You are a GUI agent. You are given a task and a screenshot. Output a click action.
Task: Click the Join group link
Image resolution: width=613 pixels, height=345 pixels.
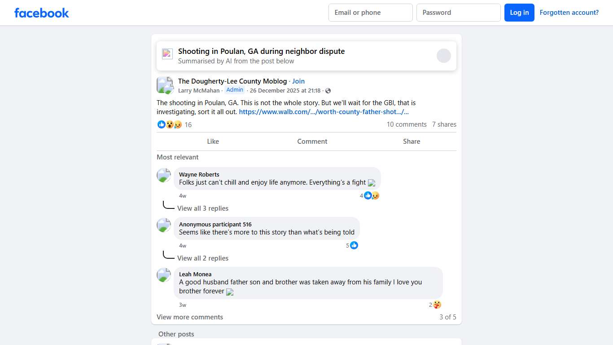click(298, 81)
